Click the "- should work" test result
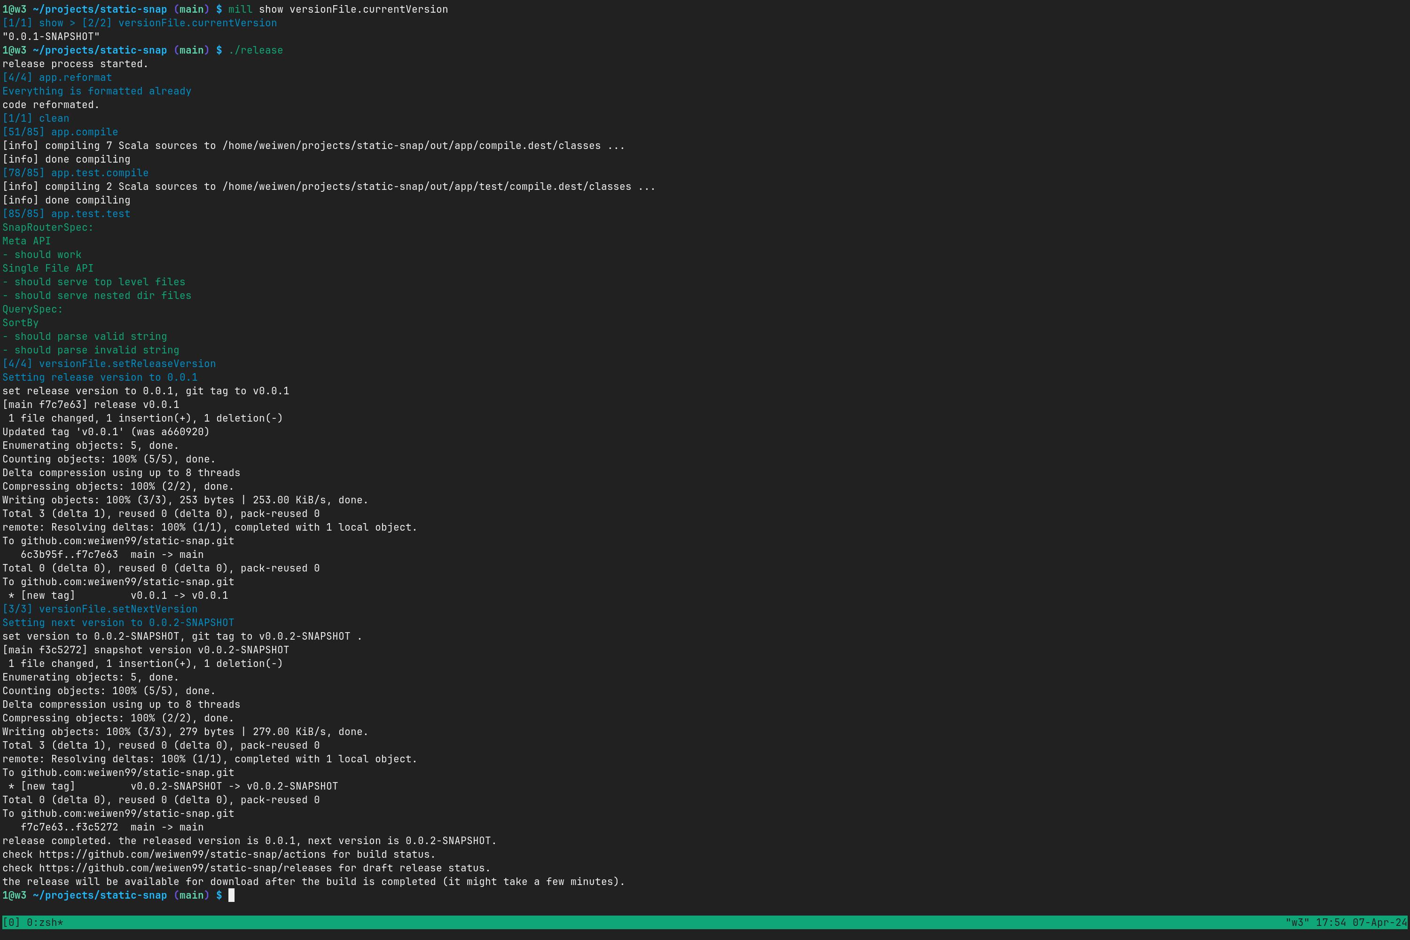 [x=42, y=255]
